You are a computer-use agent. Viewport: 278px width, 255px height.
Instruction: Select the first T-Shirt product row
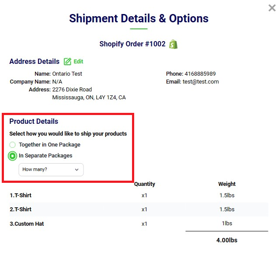21,196
